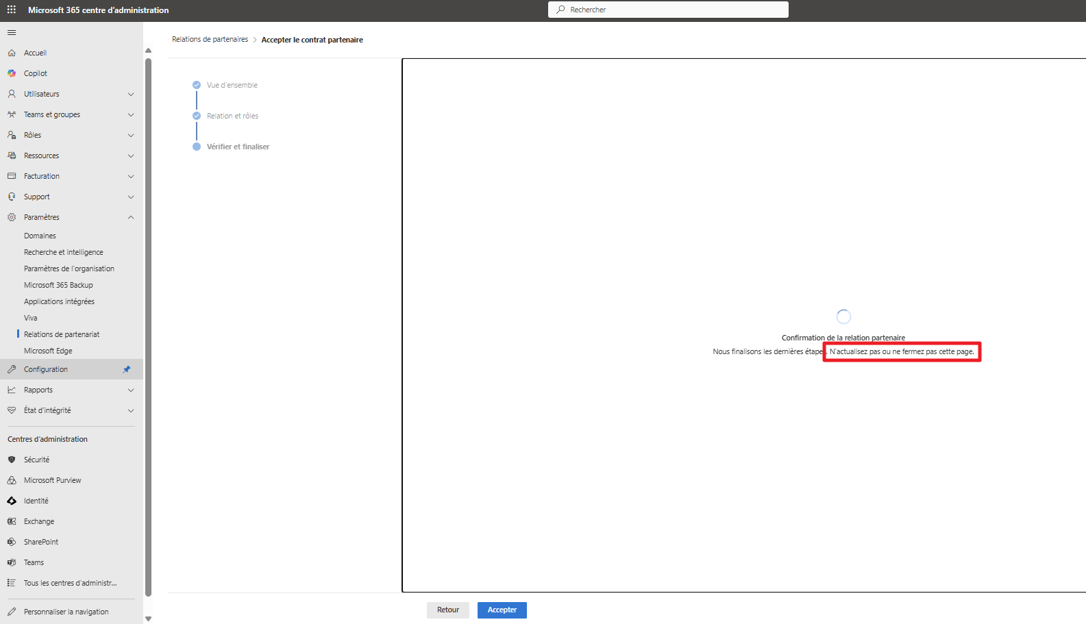1086x624 pixels.
Task: Collapse the Paramètres section chevron
Action: [131, 217]
